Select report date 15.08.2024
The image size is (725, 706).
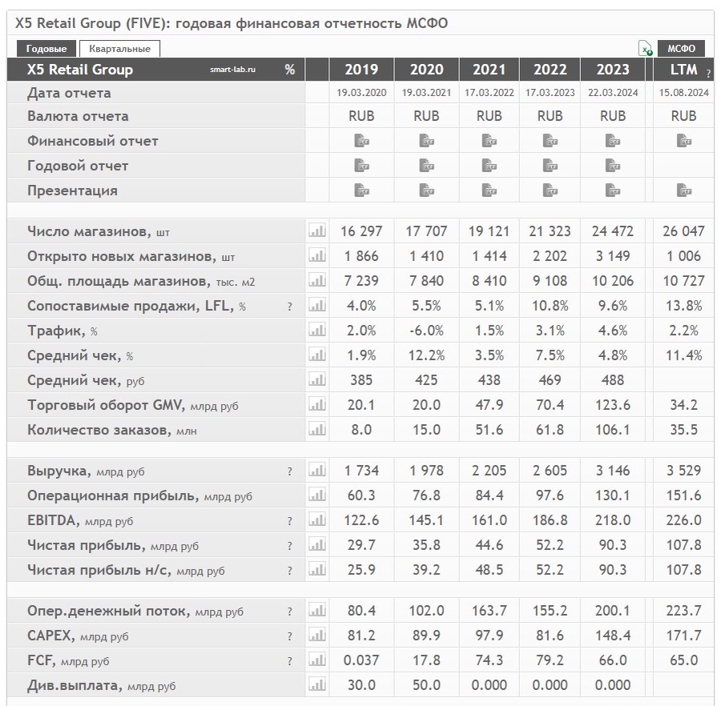(x=684, y=92)
